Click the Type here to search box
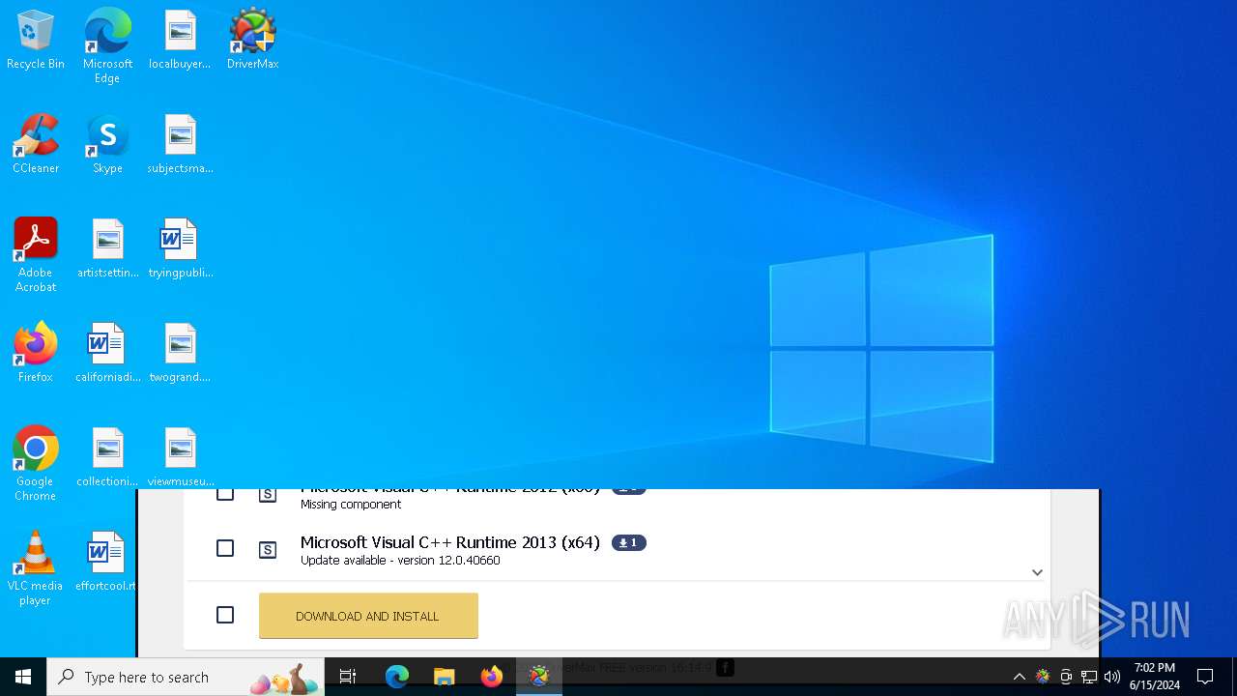 (x=186, y=677)
